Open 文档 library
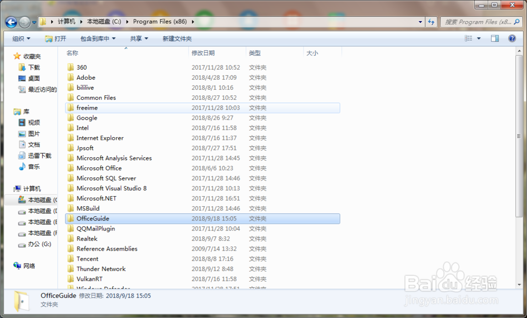This screenshot has height=318, width=527. click(29, 144)
